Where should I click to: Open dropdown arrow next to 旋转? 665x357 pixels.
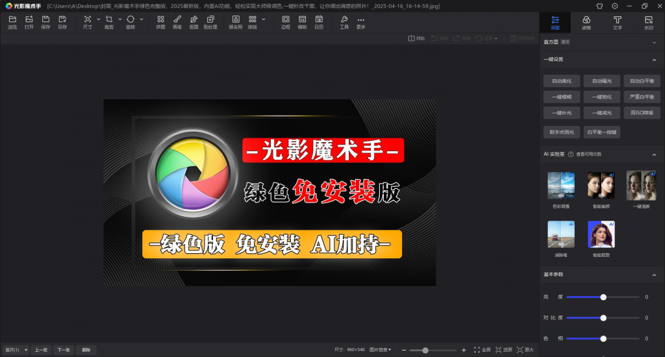141,19
